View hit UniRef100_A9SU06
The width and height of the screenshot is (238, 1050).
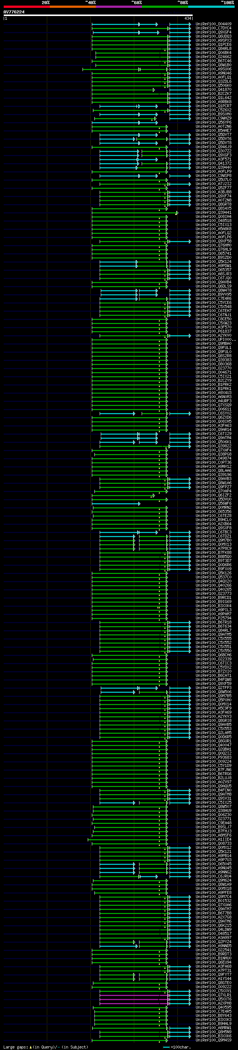213,69
